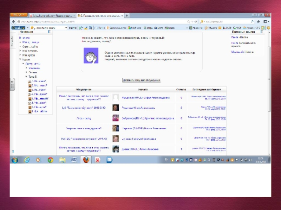
Task: Open a new tab with plus button
Action: [x=127, y=16]
